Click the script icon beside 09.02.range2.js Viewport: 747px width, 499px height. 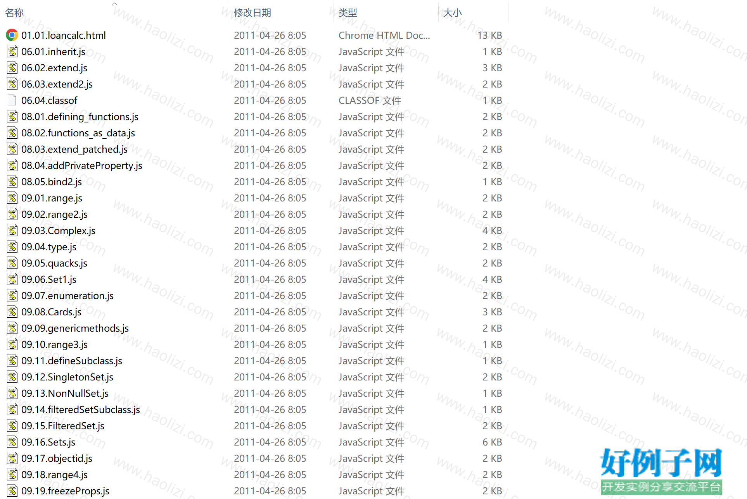[x=12, y=214]
